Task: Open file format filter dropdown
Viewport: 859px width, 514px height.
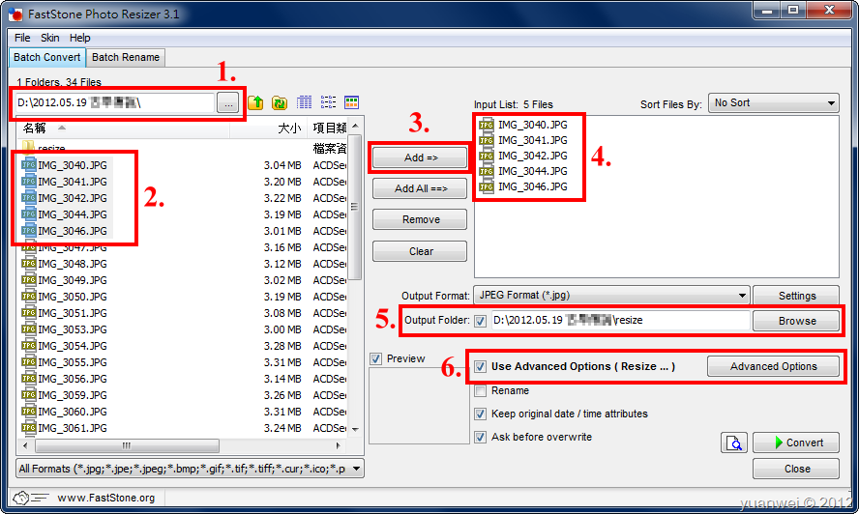Action: [x=190, y=469]
